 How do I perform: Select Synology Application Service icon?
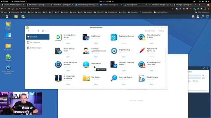coord(86,51)
